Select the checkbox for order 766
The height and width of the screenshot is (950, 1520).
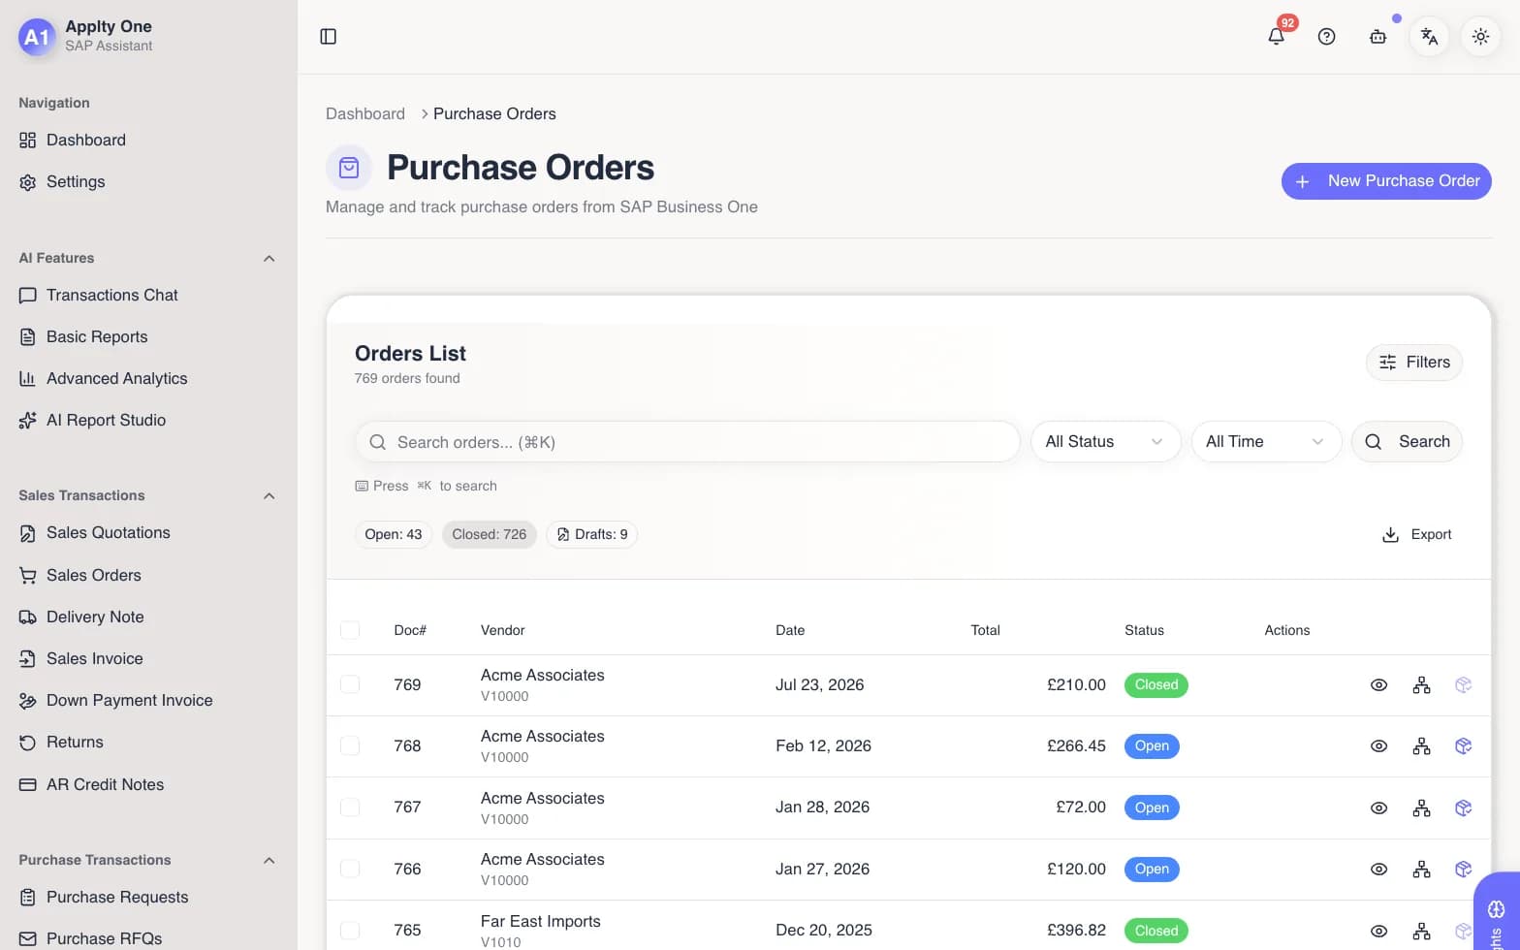point(350,869)
